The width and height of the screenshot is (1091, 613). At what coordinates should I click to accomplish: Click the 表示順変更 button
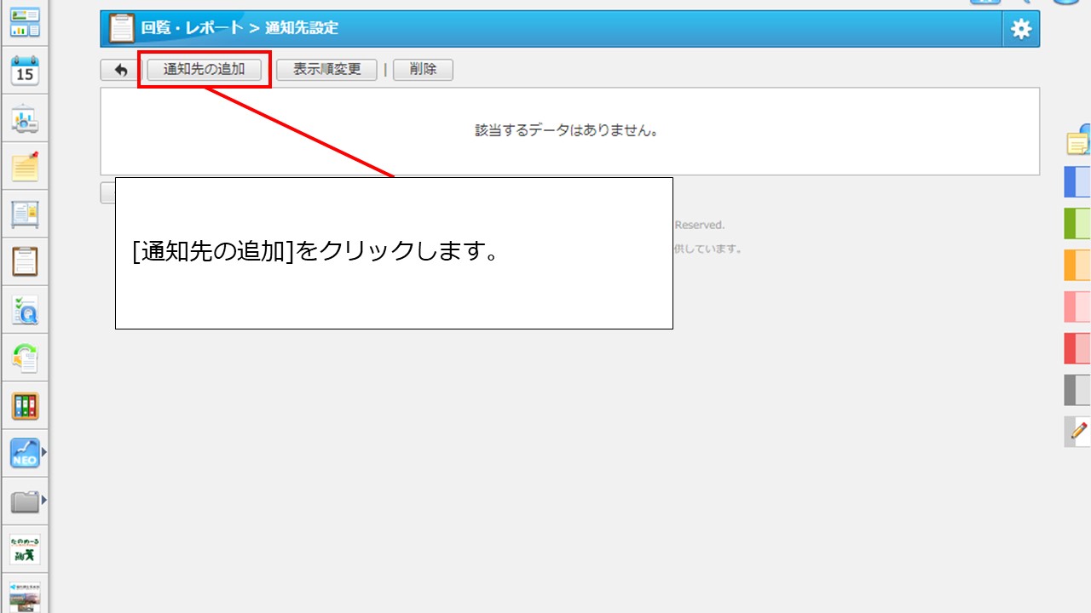[x=326, y=70]
